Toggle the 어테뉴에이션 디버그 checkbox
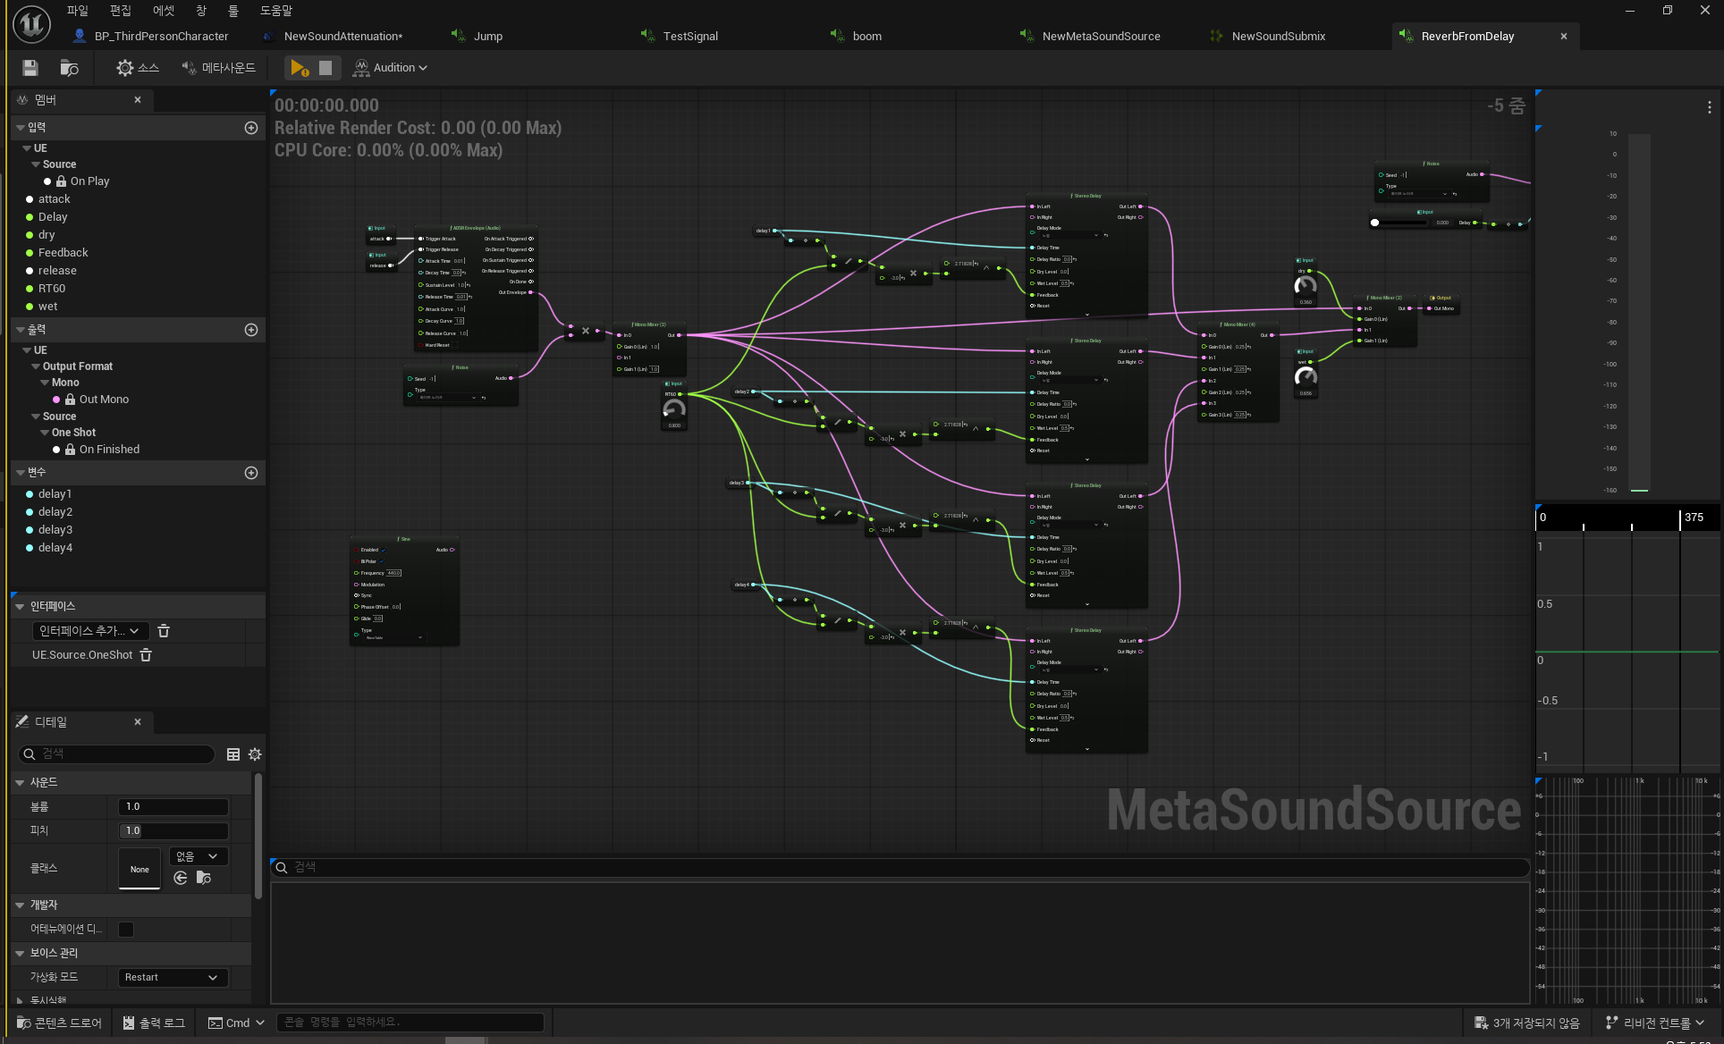The width and height of the screenshot is (1724, 1044). 126,930
